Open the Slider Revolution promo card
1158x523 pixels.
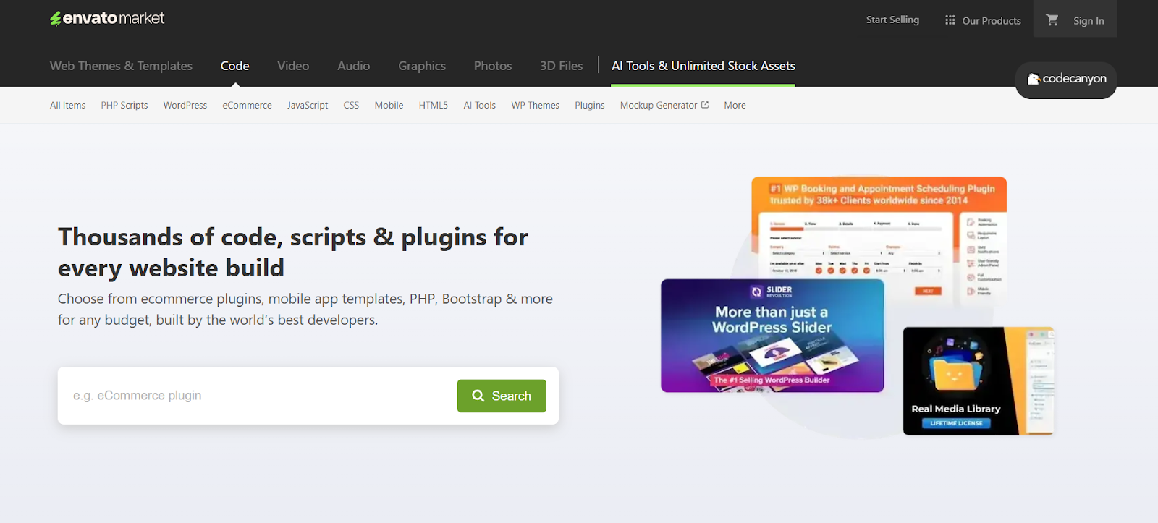[x=772, y=336]
